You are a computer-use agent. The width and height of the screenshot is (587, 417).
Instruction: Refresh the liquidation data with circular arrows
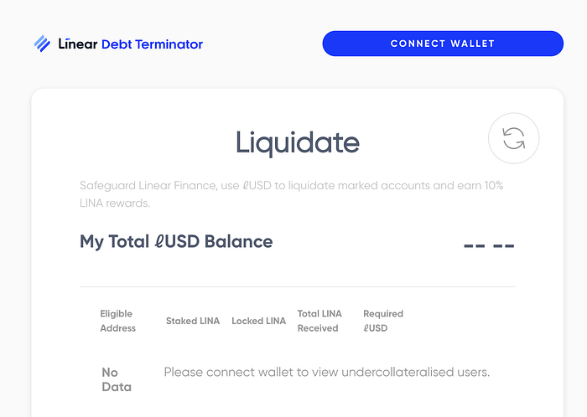[x=513, y=138]
